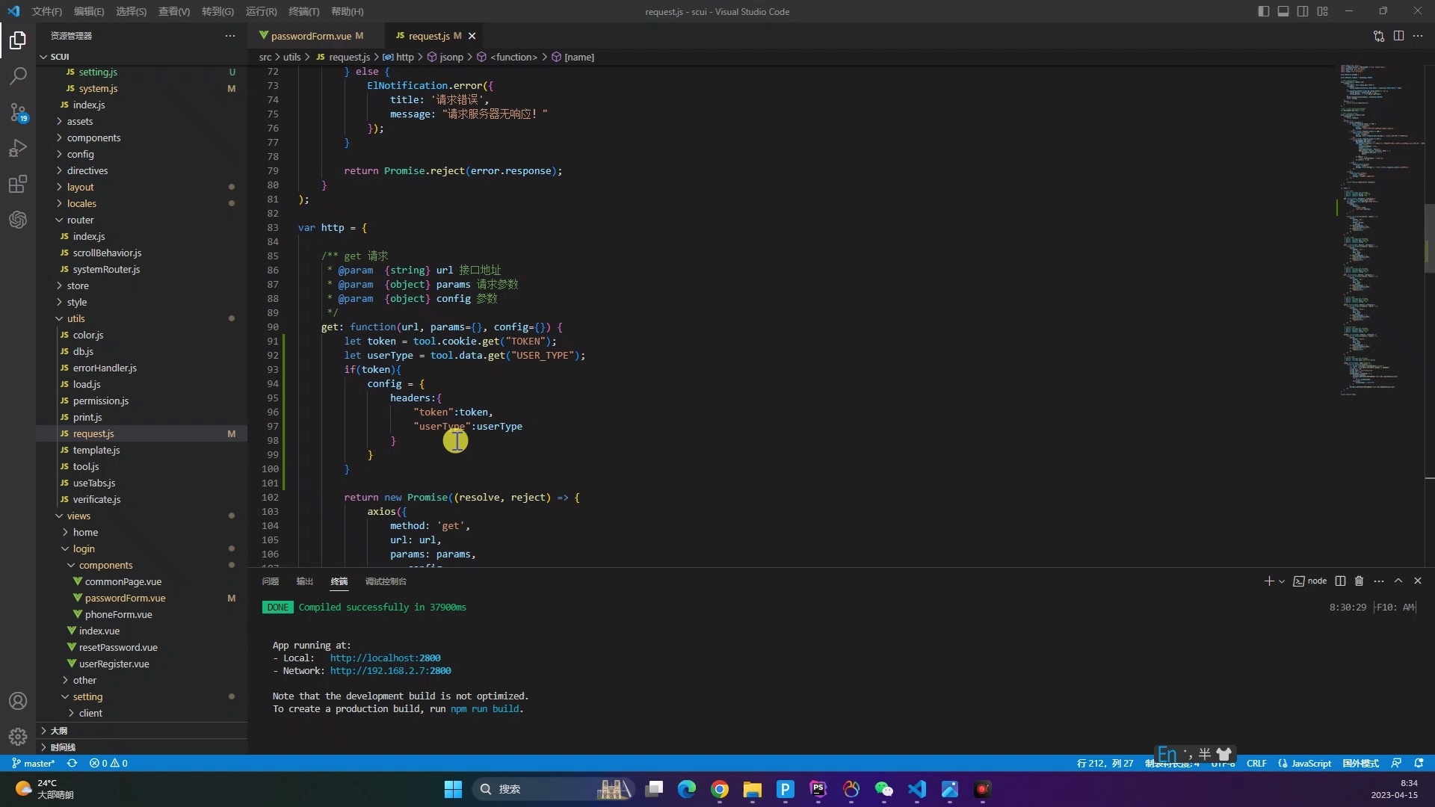This screenshot has height=807, width=1435.
Task: Toggle the secondary side bar
Action: (x=1303, y=11)
